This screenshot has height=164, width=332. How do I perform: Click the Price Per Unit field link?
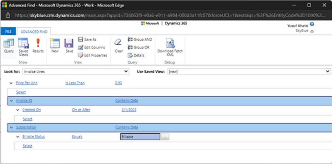pos(27,83)
